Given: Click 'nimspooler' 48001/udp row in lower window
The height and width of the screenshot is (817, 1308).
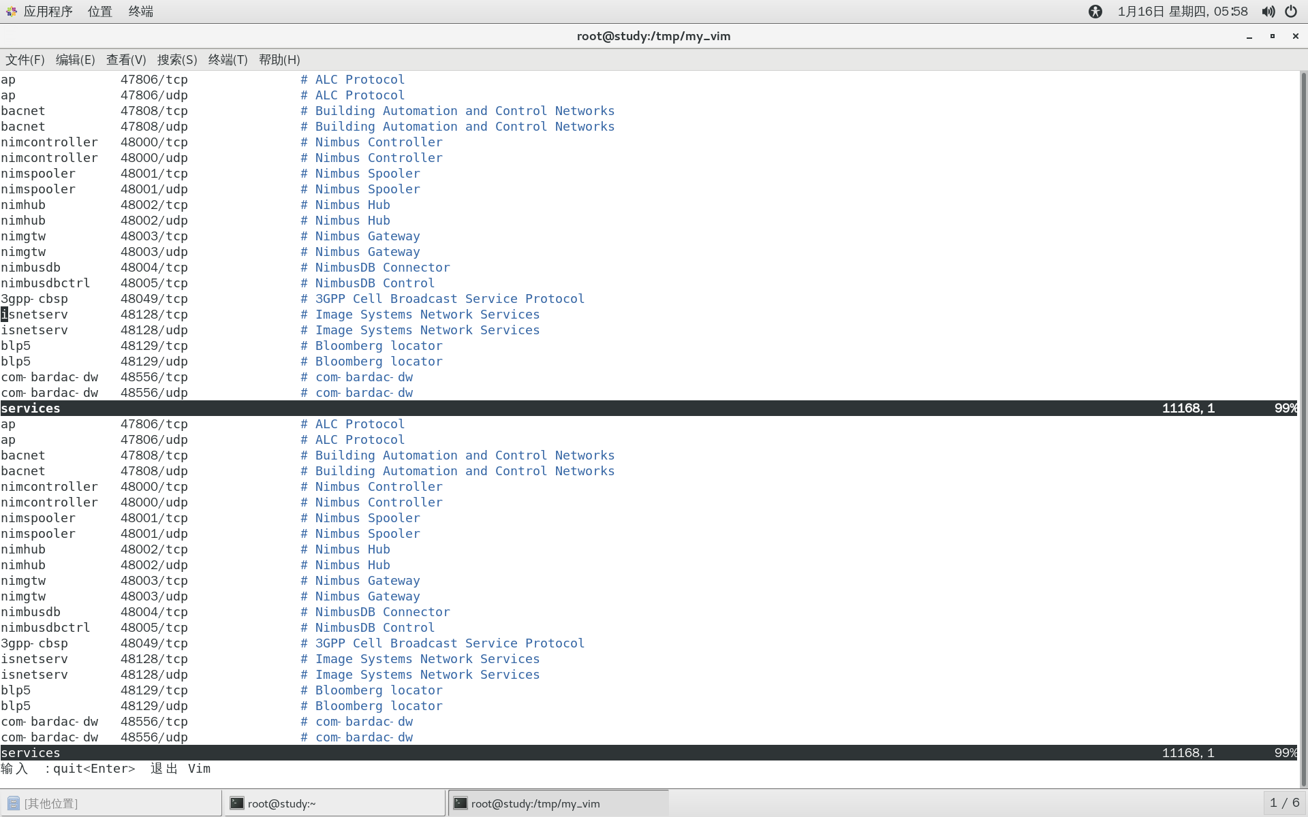Looking at the screenshot, I should tap(38, 534).
